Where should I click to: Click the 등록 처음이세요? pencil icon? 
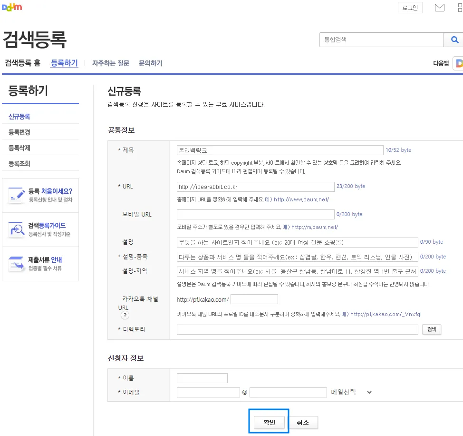coord(16,195)
